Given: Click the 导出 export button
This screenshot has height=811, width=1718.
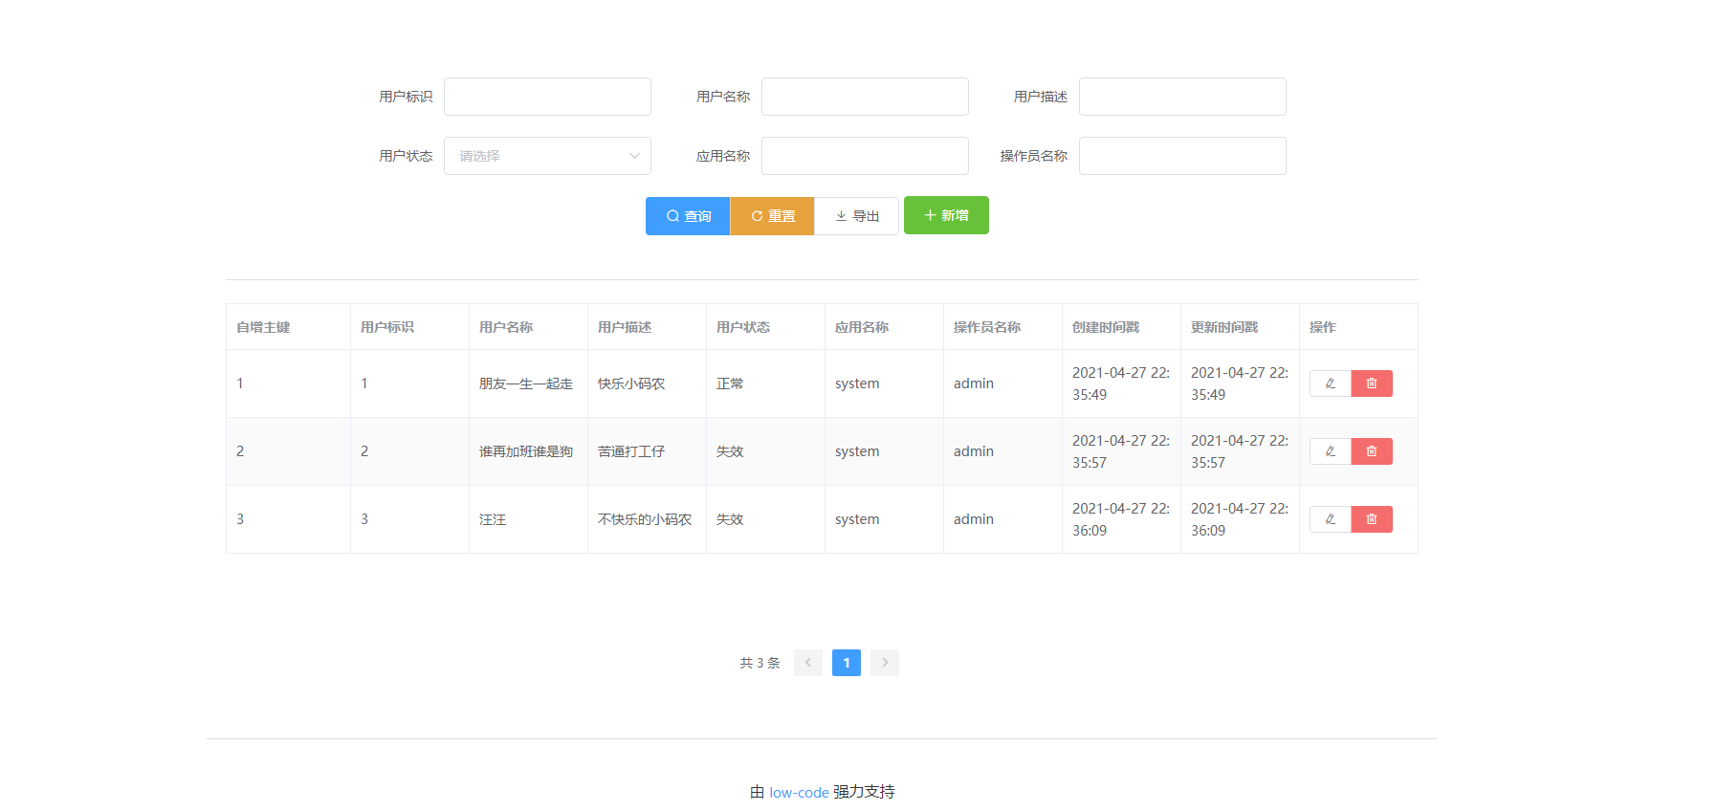Looking at the screenshot, I should coord(856,216).
